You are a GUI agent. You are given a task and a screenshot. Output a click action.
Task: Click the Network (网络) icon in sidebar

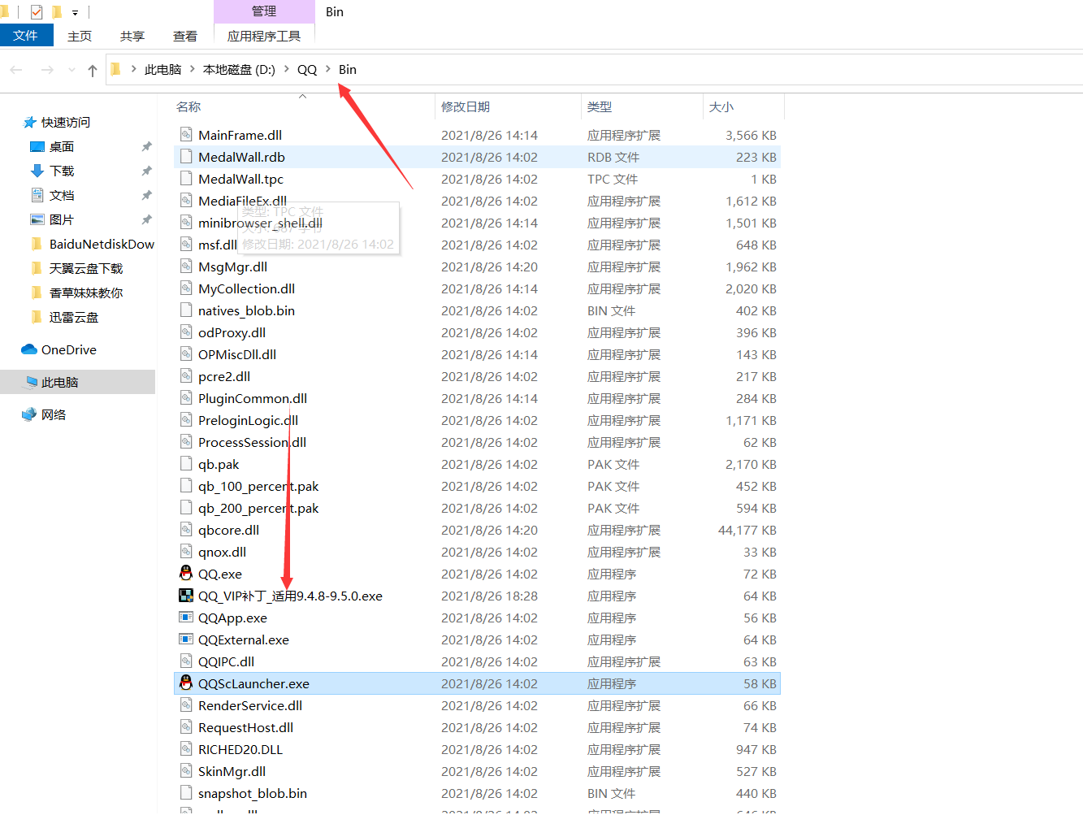[x=30, y=414]
